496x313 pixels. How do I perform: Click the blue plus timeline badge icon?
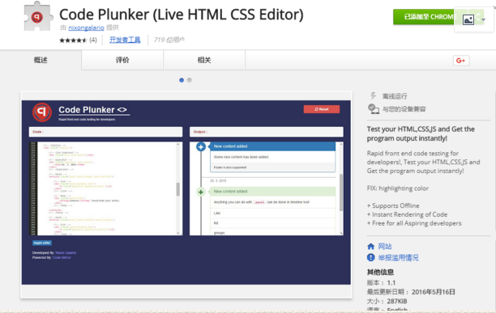point(201,146)
